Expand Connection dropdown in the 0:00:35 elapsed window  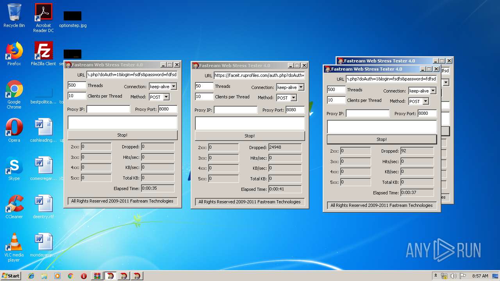coord(174,87)
